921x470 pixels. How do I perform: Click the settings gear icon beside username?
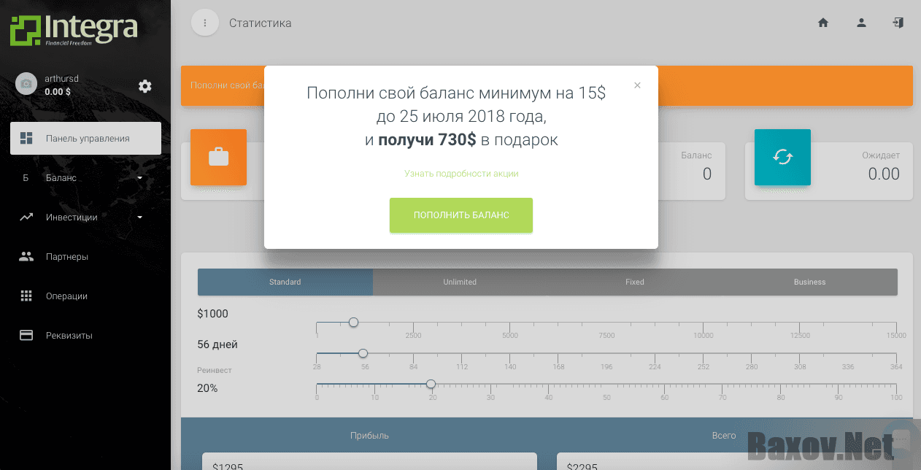[x=145, y=86]
